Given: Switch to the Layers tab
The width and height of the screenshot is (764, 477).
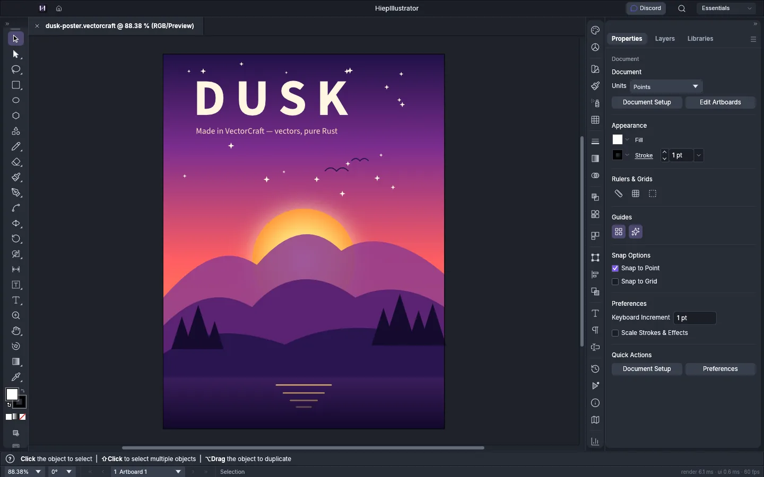Looking at the screenshot, I should coord(665,39).
